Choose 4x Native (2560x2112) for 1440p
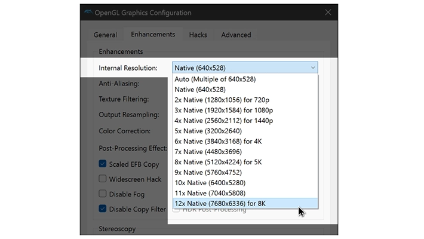This screenshot has height=239, width=424. pyautogui.click(x=245, y=121)
